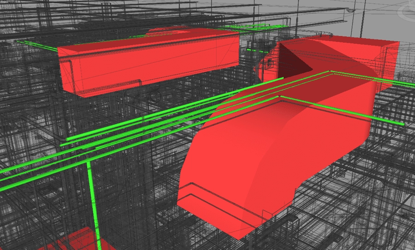The height and width of the screenshot is (250, 415).
Task: Select the wireframe ceiling light fixture
Action: (351, 10)
